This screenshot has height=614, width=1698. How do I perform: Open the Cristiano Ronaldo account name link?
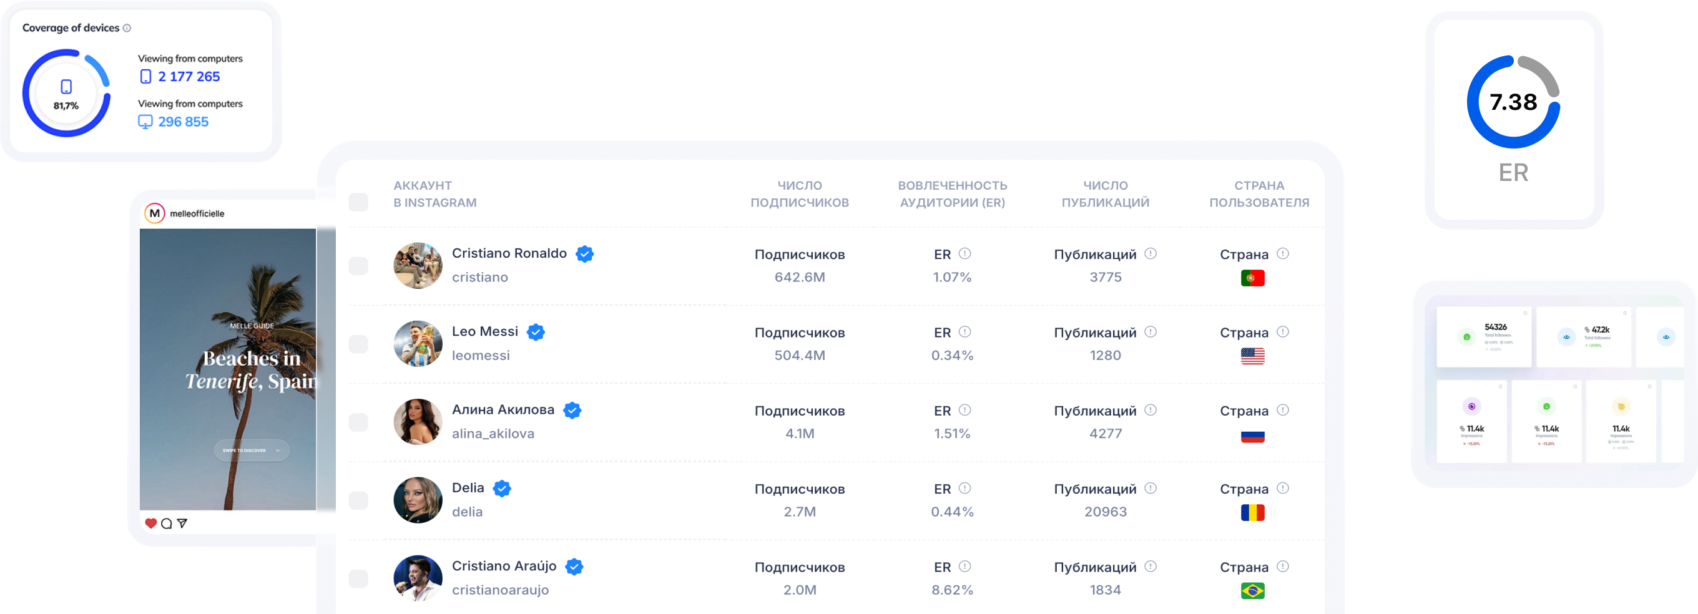pos(509,253)
